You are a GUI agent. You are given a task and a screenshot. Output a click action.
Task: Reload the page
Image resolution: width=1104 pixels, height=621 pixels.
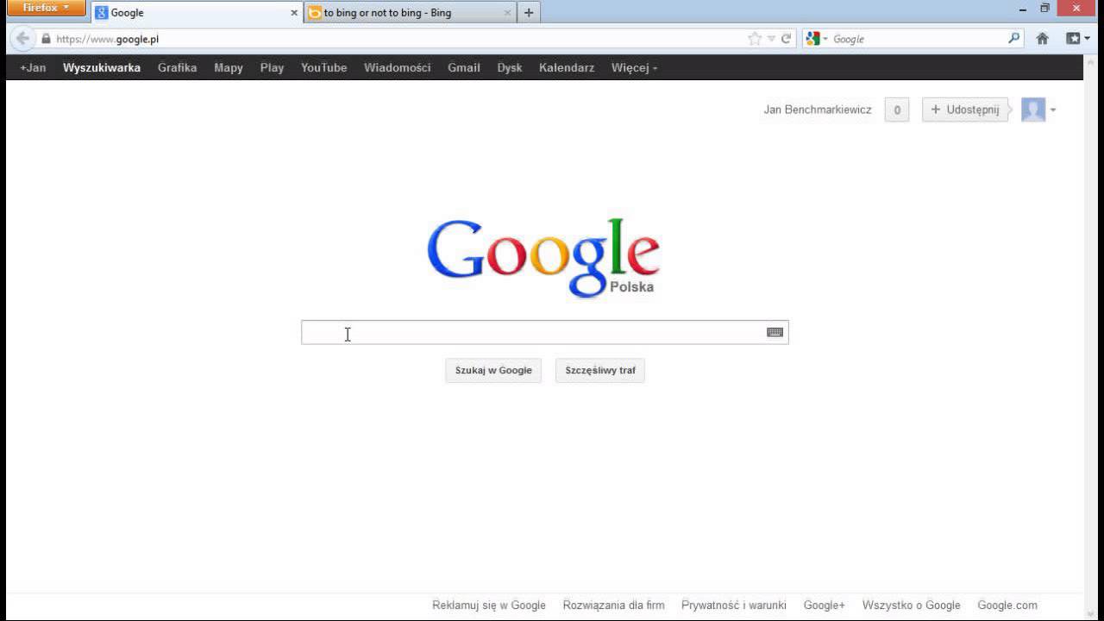(x=786, y=39)
